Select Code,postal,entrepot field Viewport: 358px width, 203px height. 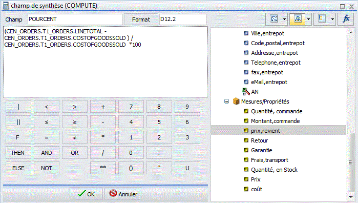(x=278, y=43)
